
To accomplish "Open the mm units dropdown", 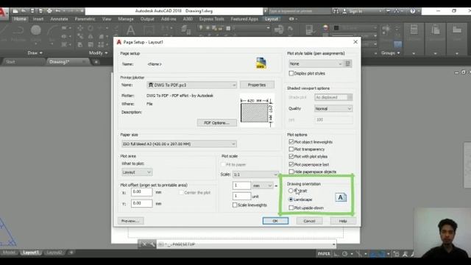I will tap(263, 185).
